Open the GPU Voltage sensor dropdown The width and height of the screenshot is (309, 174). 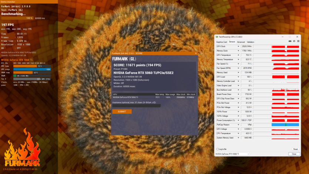click(x=238, y=129)
